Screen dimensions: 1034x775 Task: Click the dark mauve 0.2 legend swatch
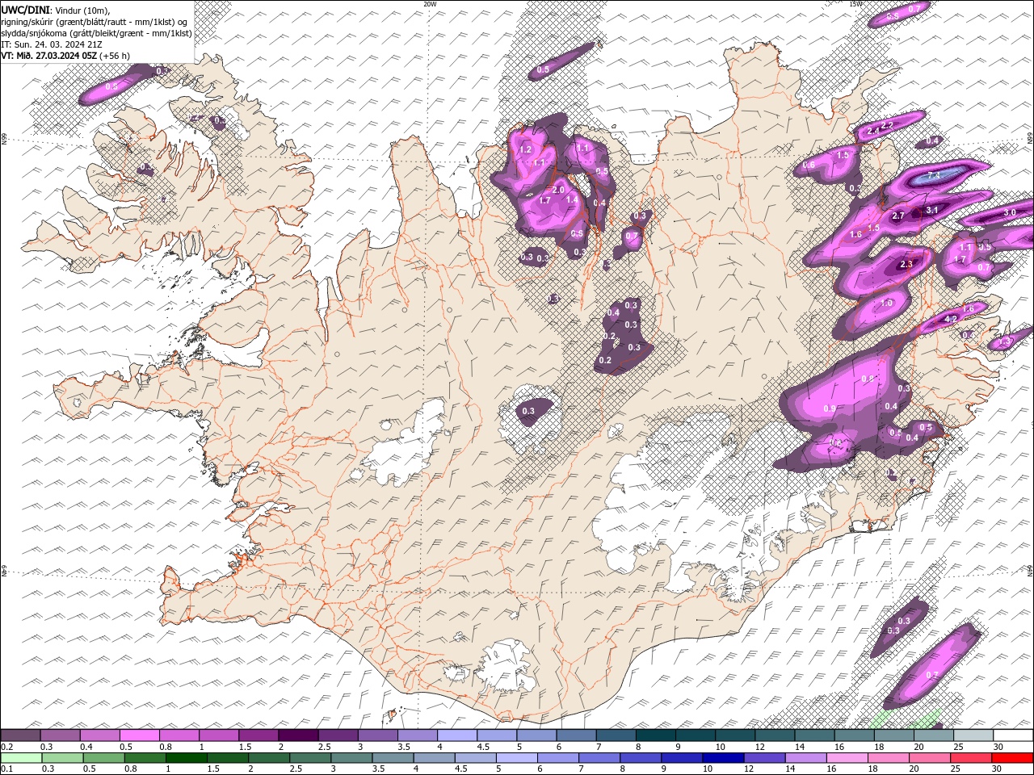coord(20,735)
